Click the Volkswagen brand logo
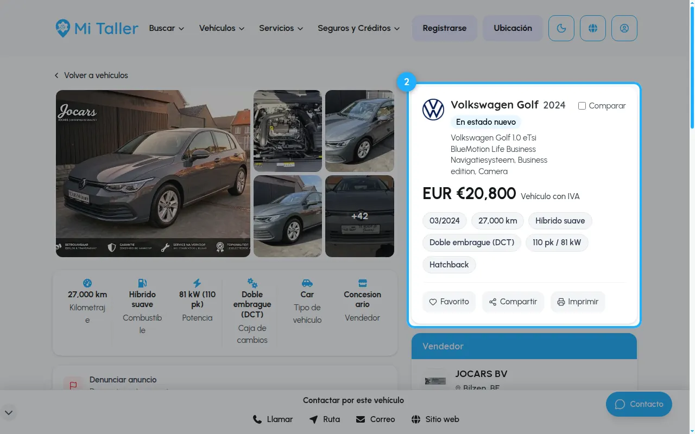This screenshot has width=695, height=434. [x=433, y=110]
